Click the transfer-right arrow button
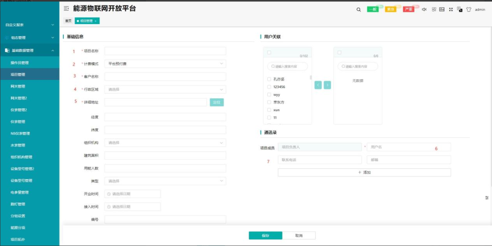 point(327,85)
